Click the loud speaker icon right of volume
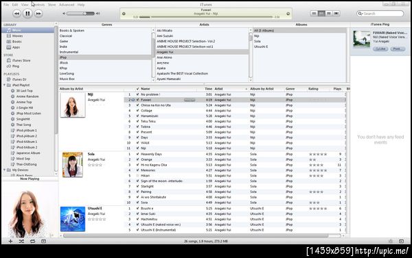 [98, 14]
